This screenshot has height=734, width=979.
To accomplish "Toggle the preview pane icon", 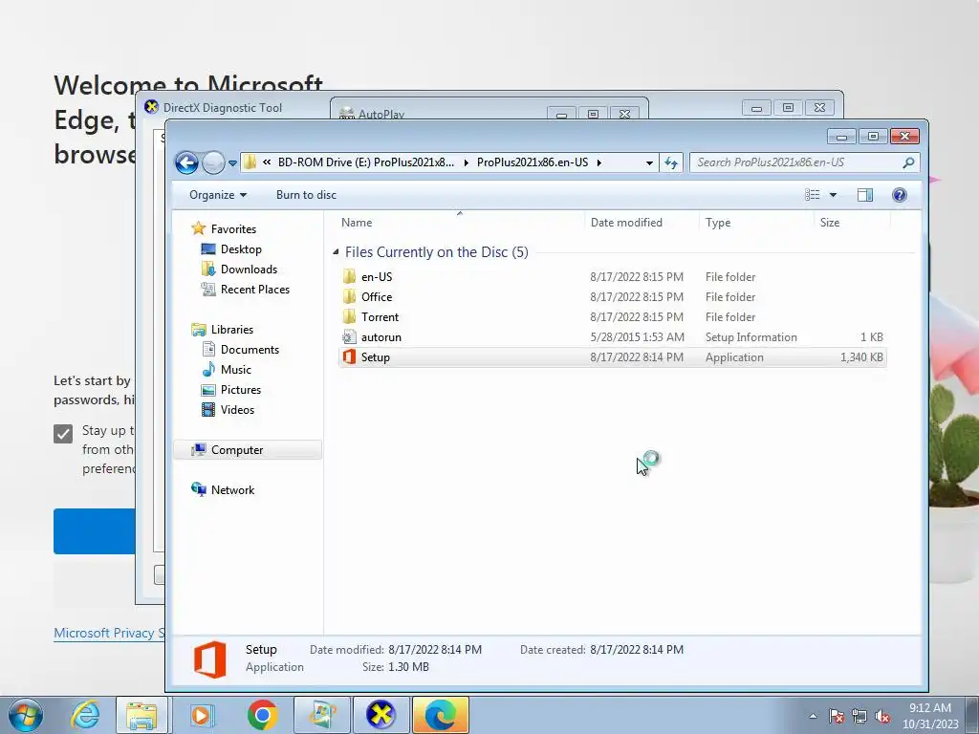I will [864, 195].
